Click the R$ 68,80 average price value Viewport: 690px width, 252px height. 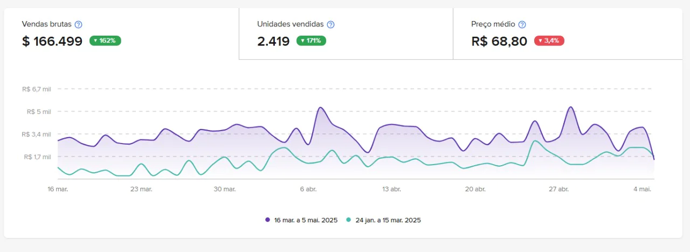pyautogui.click(x=499, y=41)
